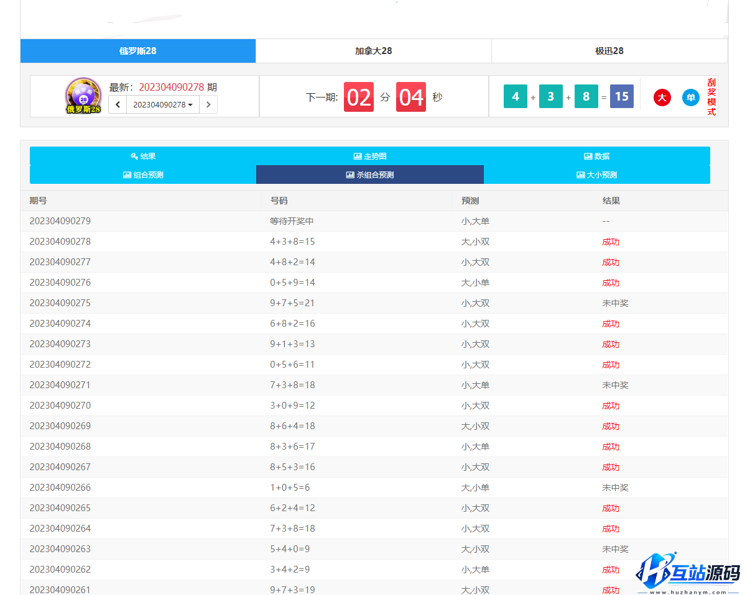Toggle the 刮奖模式 scratch mode
750x595 pixels.
(x=711, y=97)
